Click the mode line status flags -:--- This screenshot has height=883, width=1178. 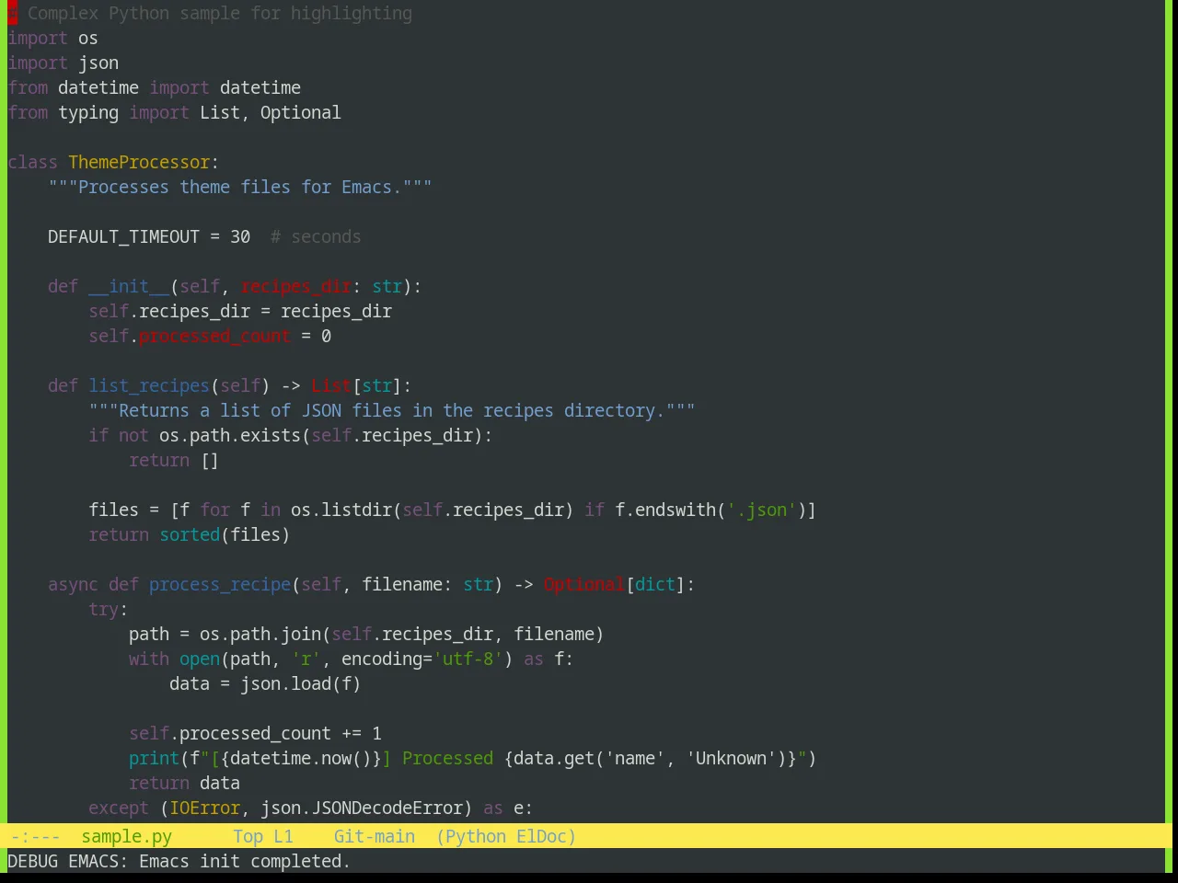[x=35, y=836]
